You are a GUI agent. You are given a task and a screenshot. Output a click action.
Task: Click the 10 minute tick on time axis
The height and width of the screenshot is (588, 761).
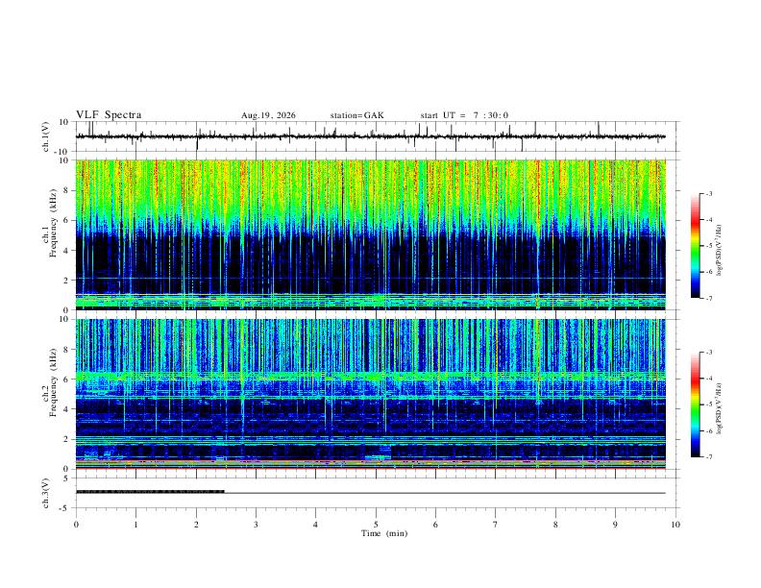(x=675, y=525)
